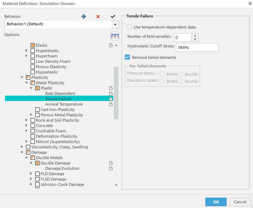Enable Use temperature-dependent data checkbox

[x=129, y=27]
